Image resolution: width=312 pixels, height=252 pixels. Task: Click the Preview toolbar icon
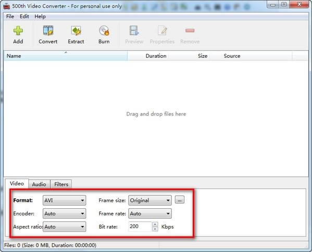point(134,31)
